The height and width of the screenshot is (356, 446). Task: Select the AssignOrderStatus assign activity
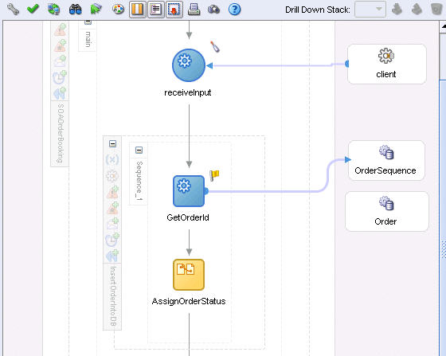(189, 275)
